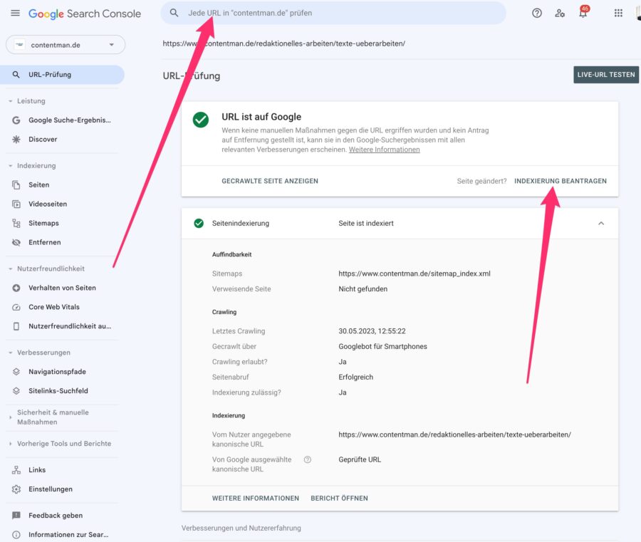Image resolution: width=641 pixels, height=542 pixels.
Task: Click help icon beside Von Google ausgewählte kanonische URL
Action: pos(308,459)
